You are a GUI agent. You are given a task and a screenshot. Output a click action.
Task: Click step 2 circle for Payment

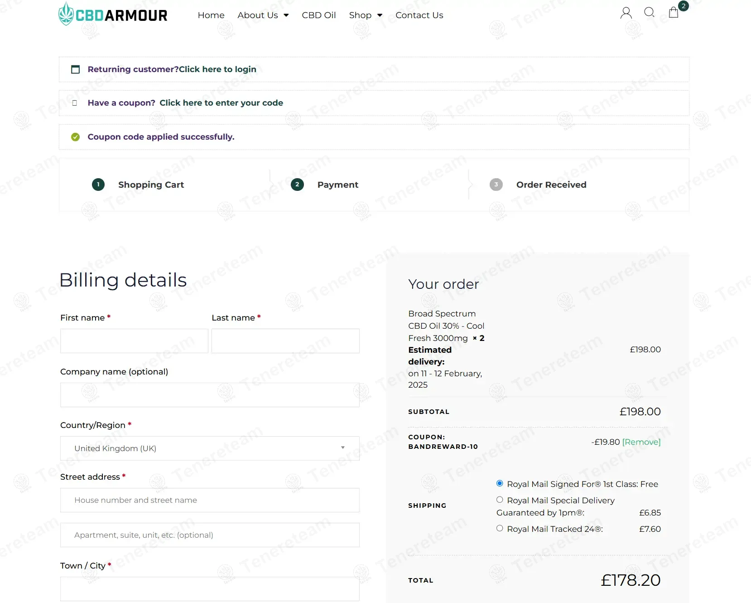[297, 185]
